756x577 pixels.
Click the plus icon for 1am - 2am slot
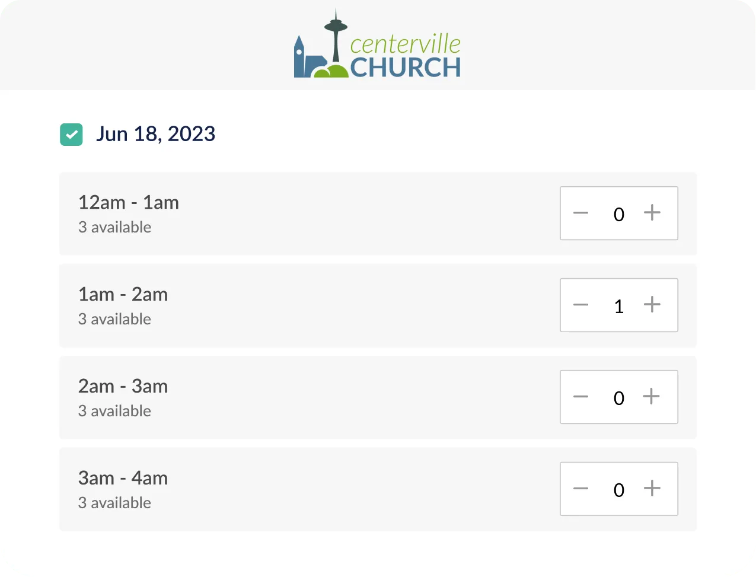coord(652,305)
